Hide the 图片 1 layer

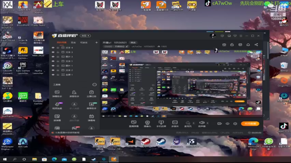click(53, 66)
